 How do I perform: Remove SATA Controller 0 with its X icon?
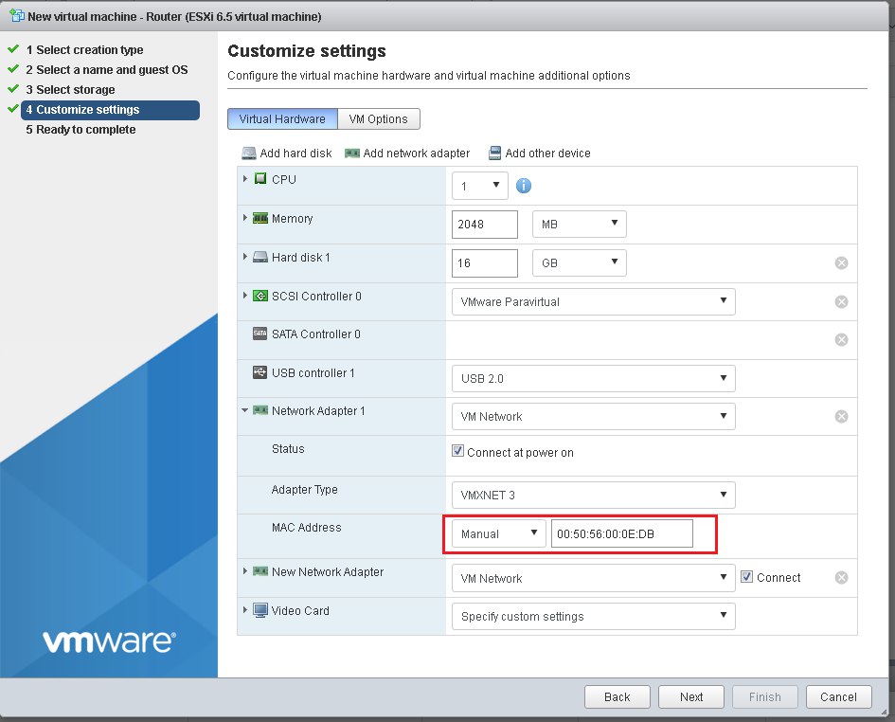[x=841, y=340]
